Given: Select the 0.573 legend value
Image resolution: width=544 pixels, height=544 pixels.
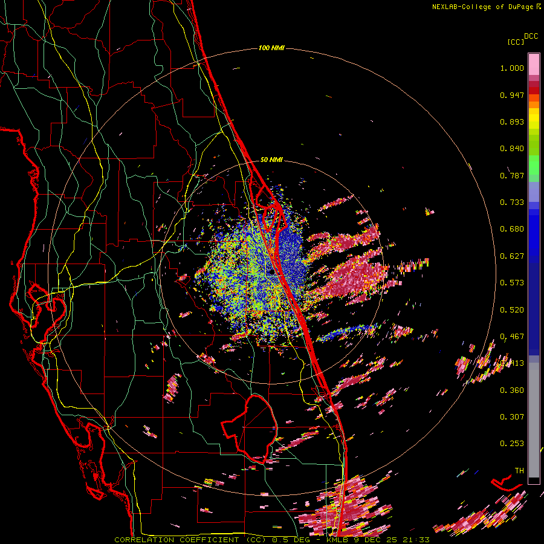Looking at the screenshot, I should 512,283.
